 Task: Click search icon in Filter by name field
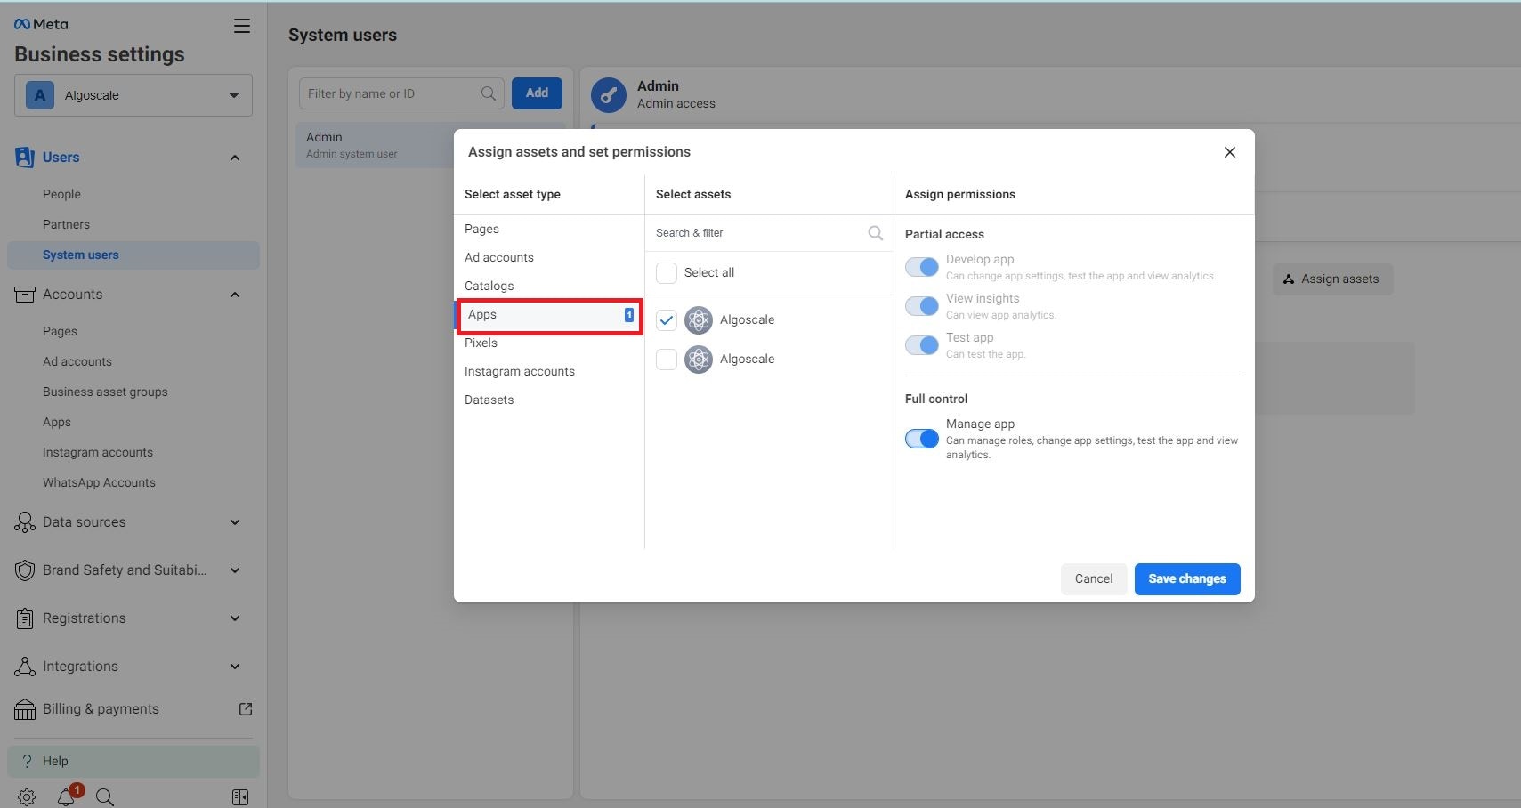coord(489,93)
